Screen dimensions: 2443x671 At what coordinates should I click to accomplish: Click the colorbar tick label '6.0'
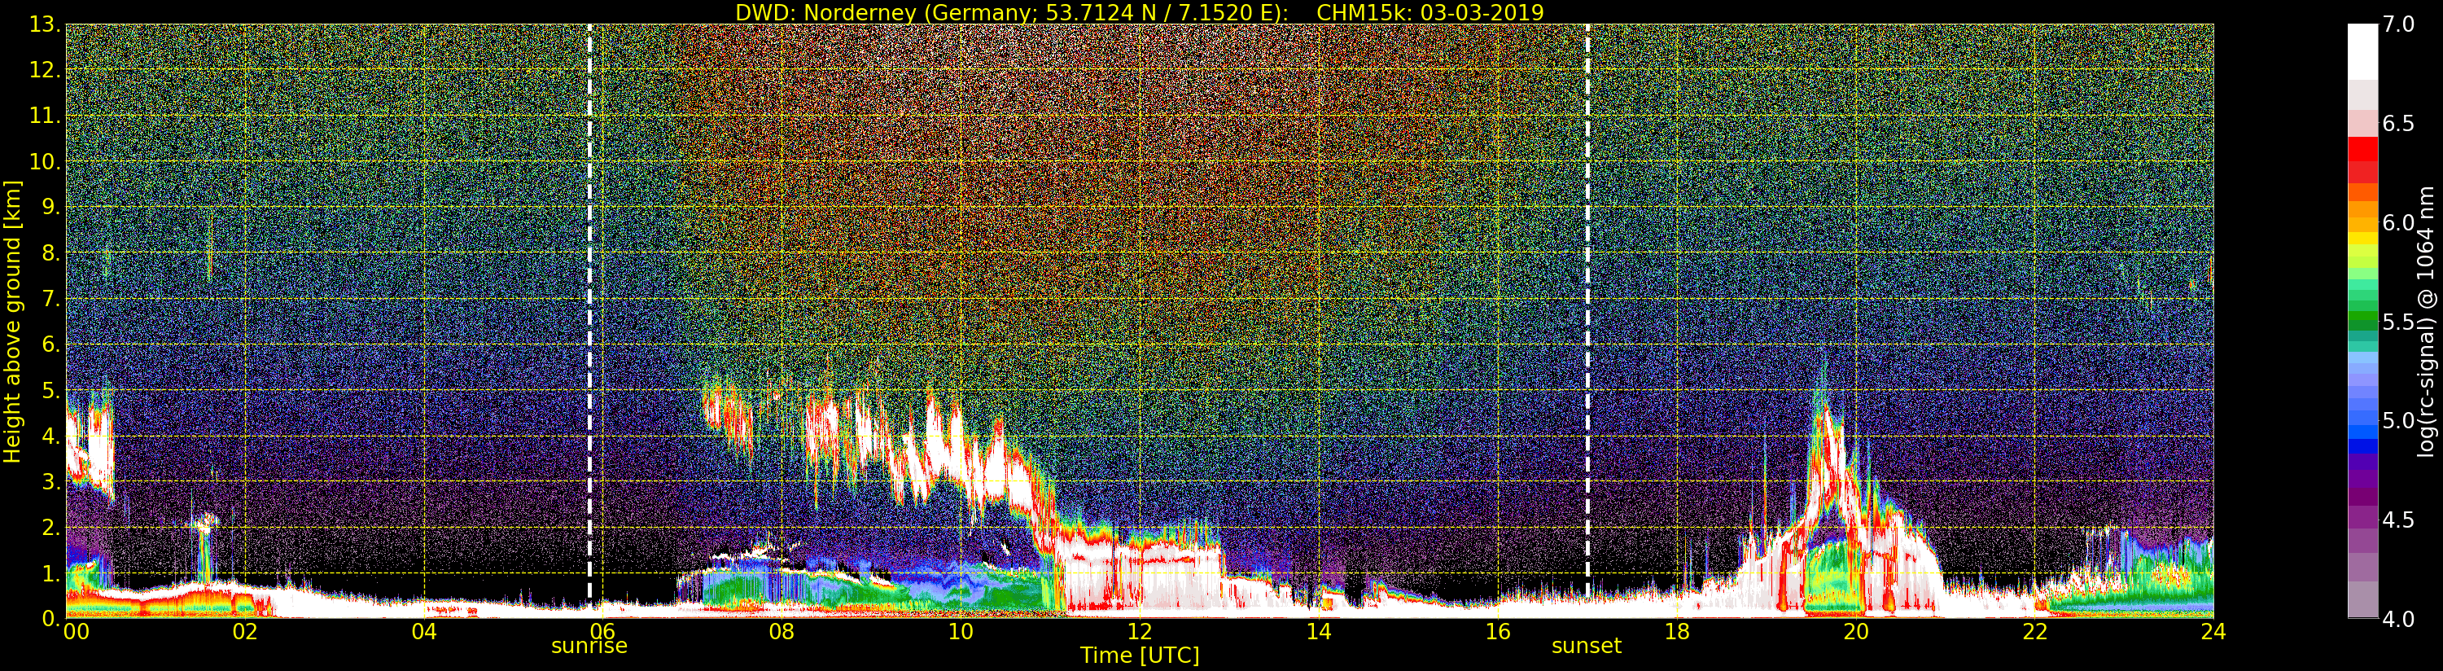2397,223
